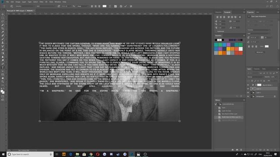The height and width of the screenshot is (157, 280).
Task: Open the Swatches panel menu
Action: point(244,36)
